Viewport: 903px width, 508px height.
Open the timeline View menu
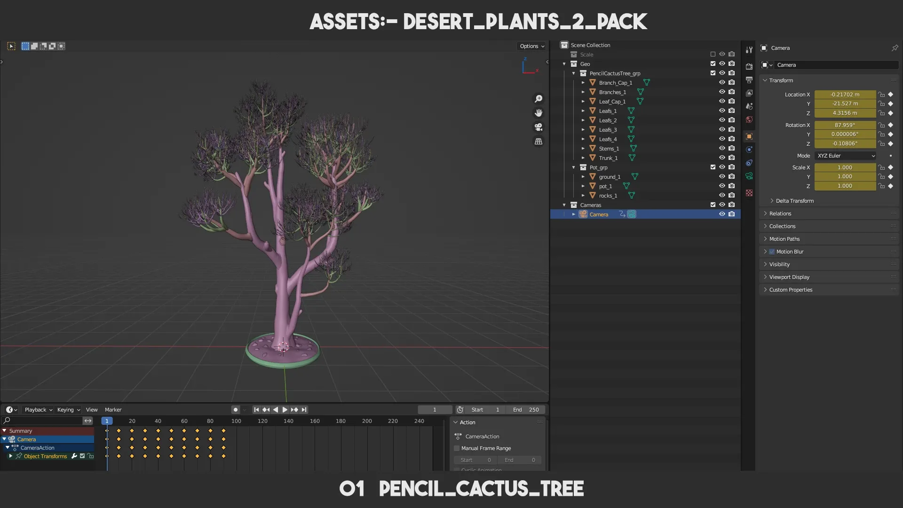pos(92,410)
